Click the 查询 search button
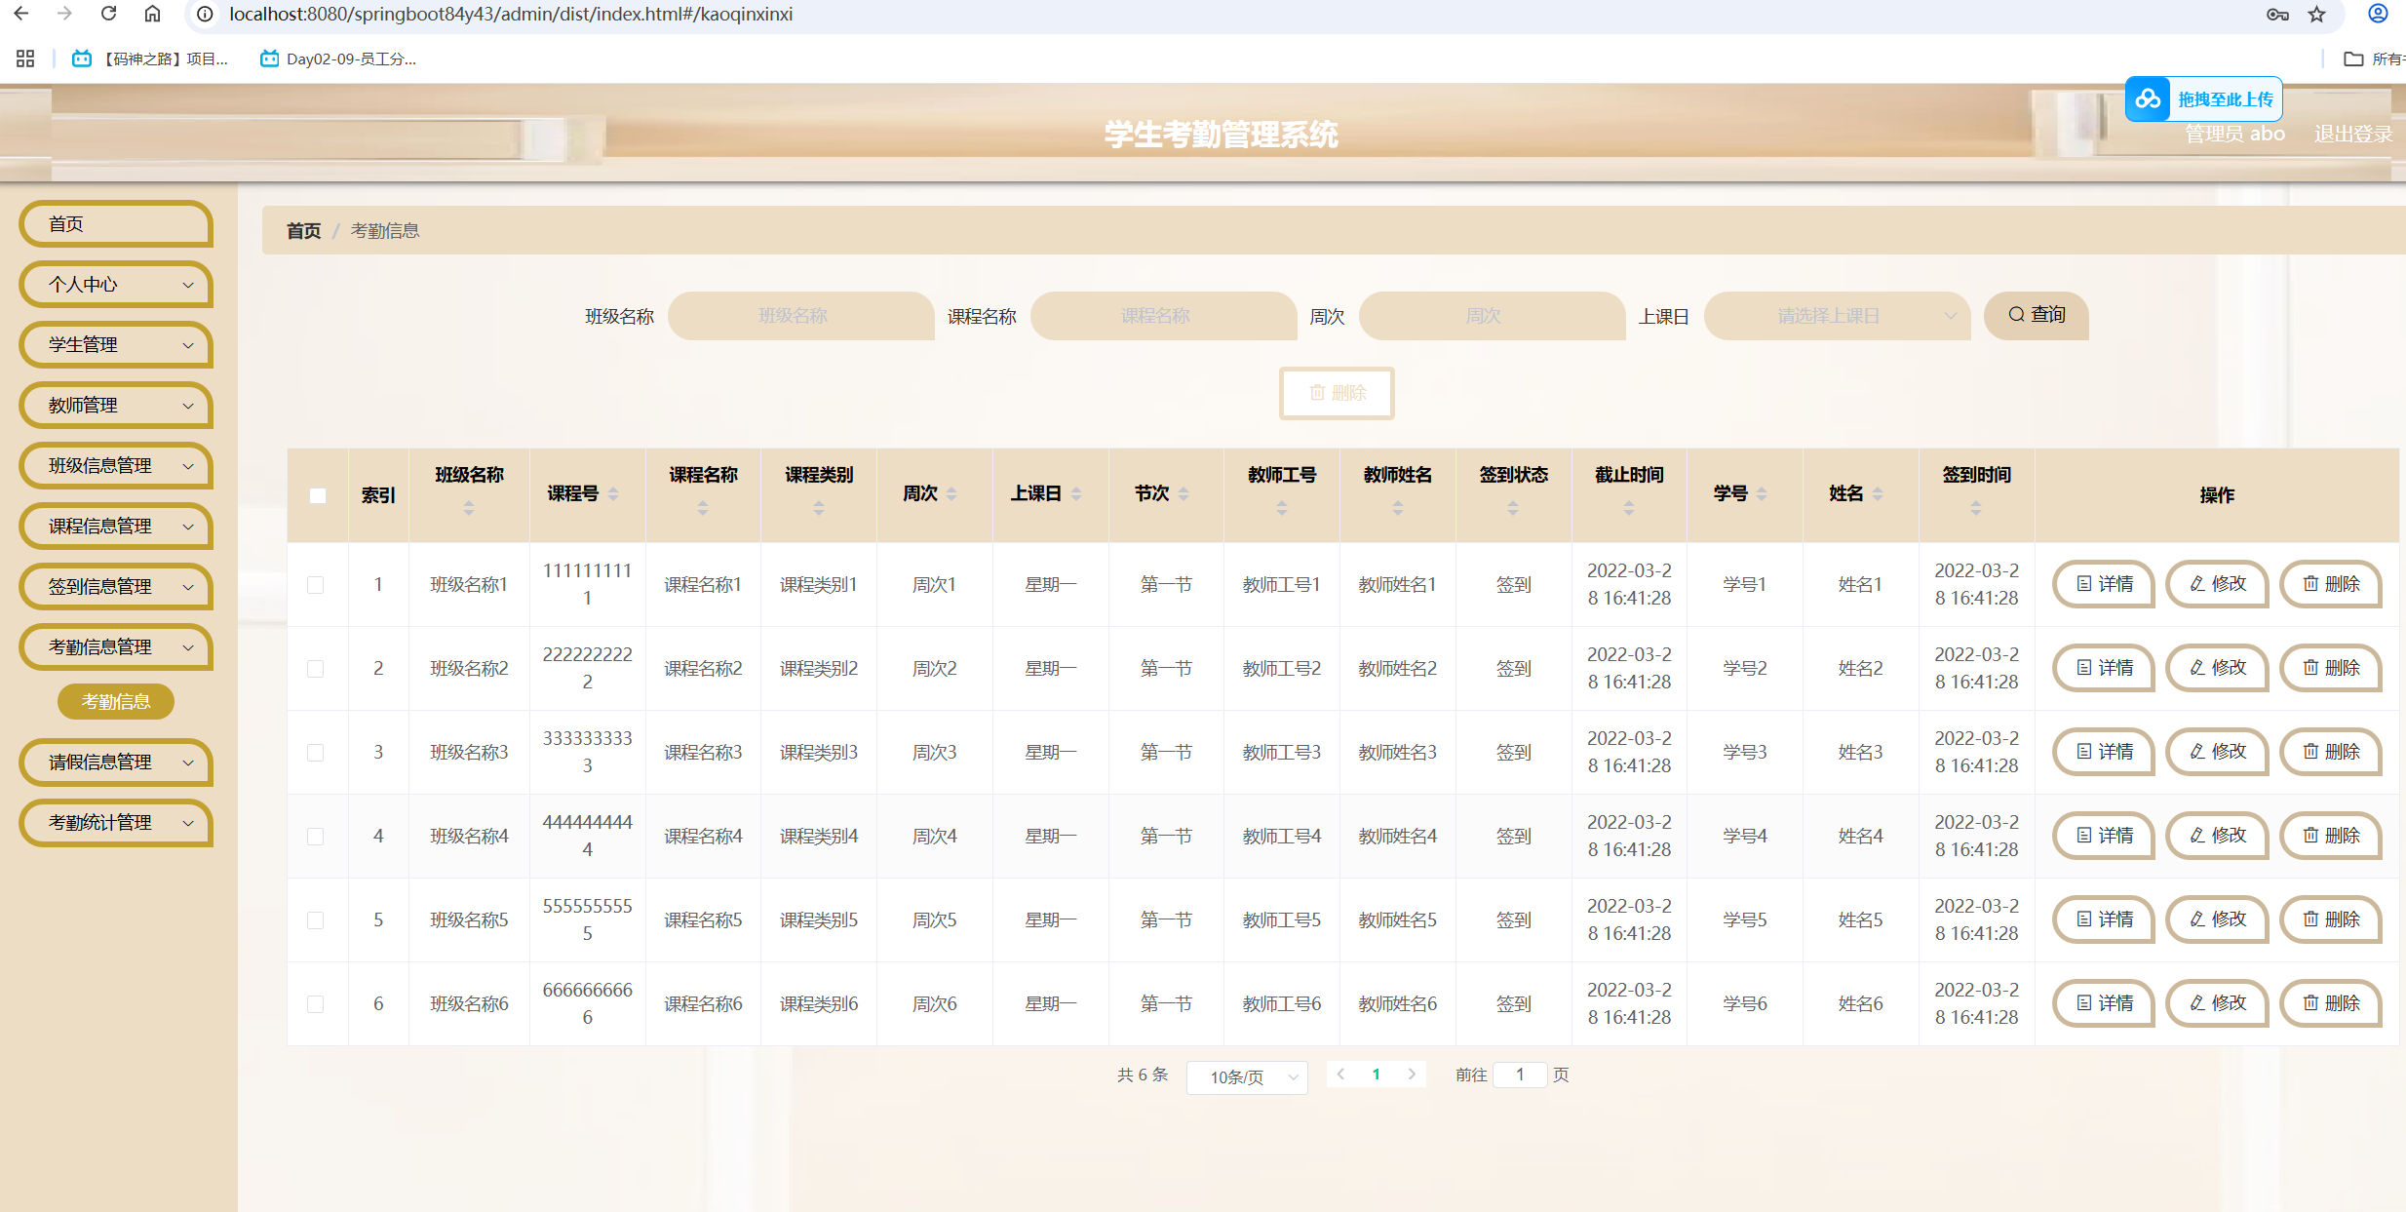The image size is (2406, 1212). tap(2036, 315)
